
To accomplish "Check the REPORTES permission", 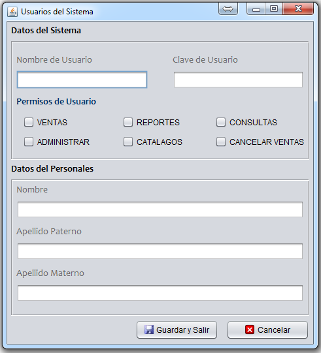I will coord(128,122).
